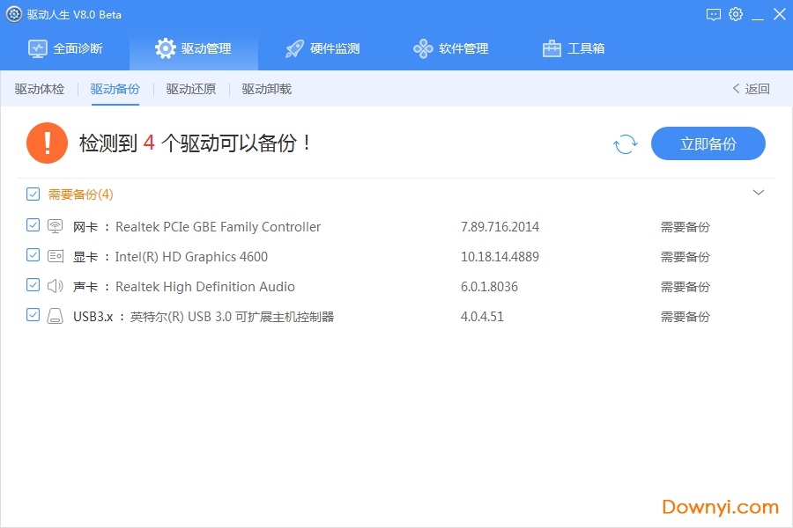Click the network card icon beside Realtek PCIe GBE
793x528 pixels.
pyautogui.click(x=55, y=226)
